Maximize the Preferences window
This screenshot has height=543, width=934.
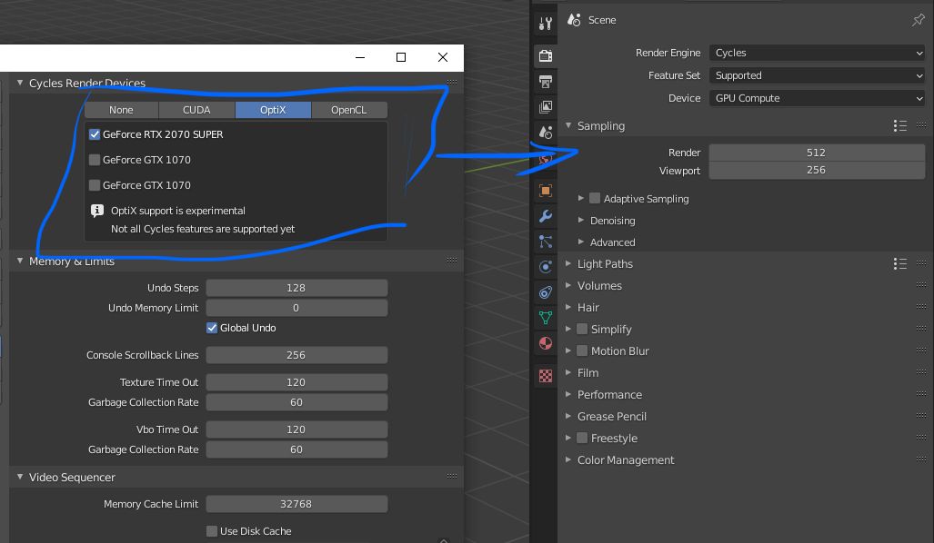[401, 57]
